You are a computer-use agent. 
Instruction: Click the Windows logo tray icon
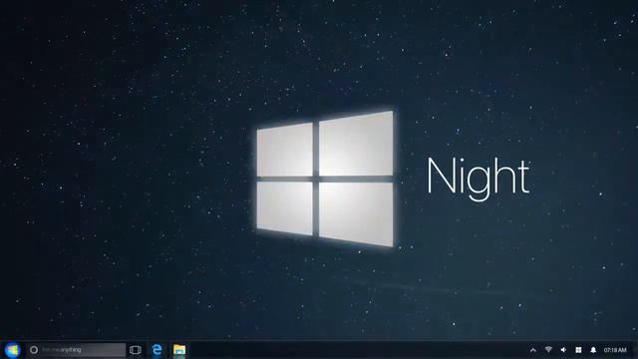pyautogui.click(x=578, y=350)
